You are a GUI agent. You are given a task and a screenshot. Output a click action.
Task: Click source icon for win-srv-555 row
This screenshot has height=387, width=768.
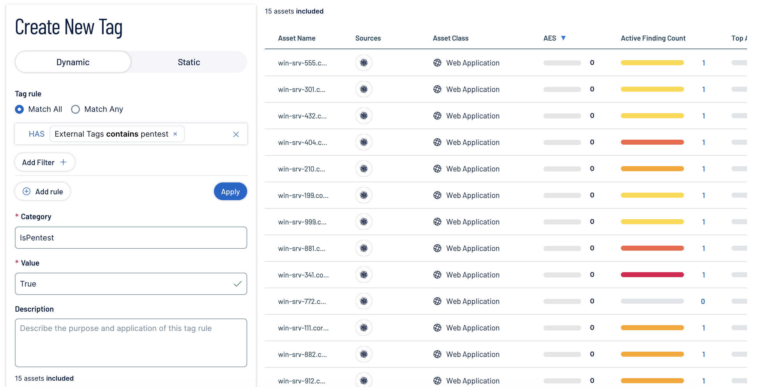click(x=364, y=63)
